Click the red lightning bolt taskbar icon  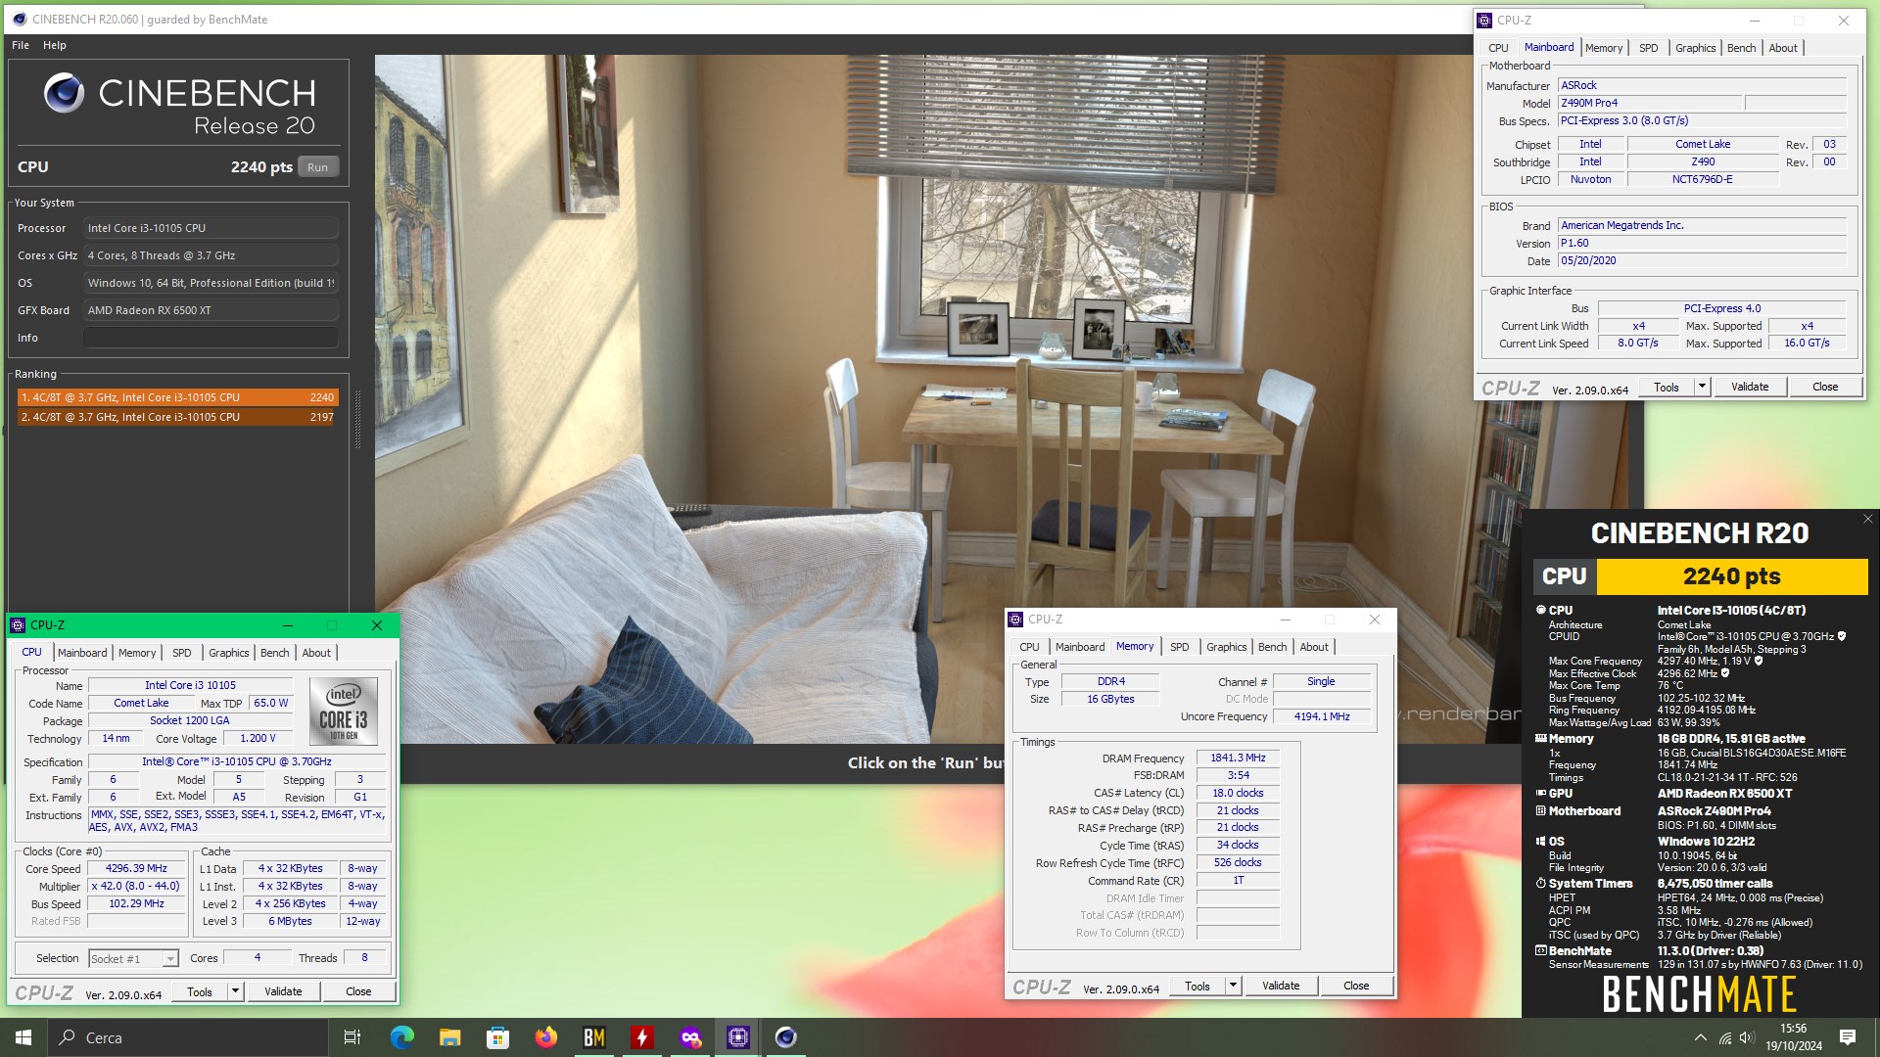[x=641, y=1037]
